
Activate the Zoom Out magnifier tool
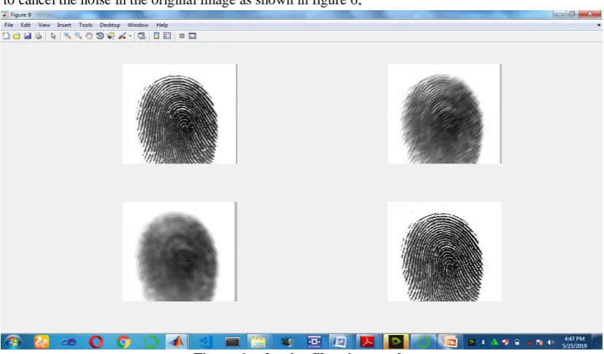(x=78, y=36)
